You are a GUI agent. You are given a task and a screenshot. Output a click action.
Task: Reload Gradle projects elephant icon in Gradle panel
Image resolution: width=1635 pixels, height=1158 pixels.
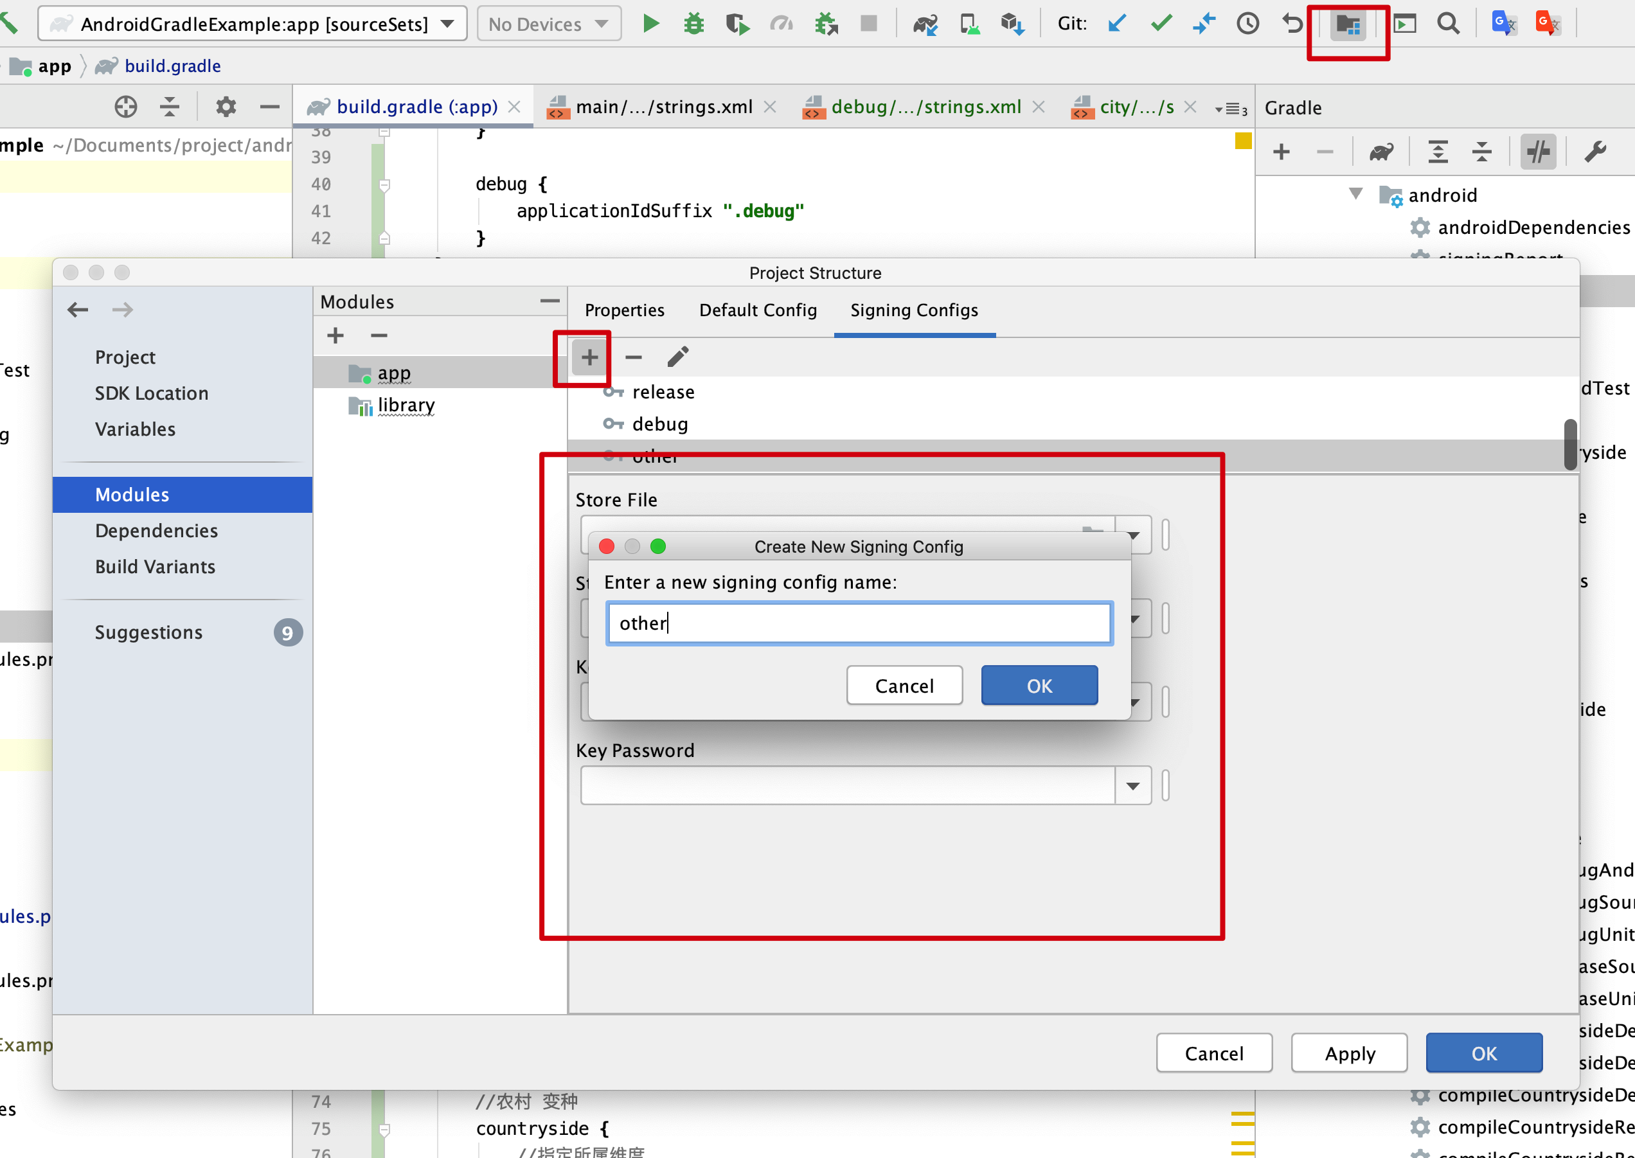pos(1381,152)
